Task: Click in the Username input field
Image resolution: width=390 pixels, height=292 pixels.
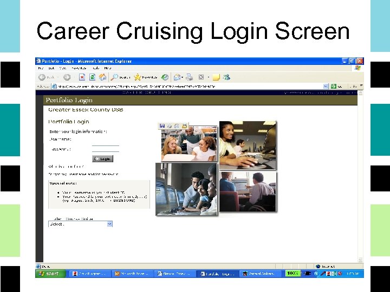Action: 106,143
